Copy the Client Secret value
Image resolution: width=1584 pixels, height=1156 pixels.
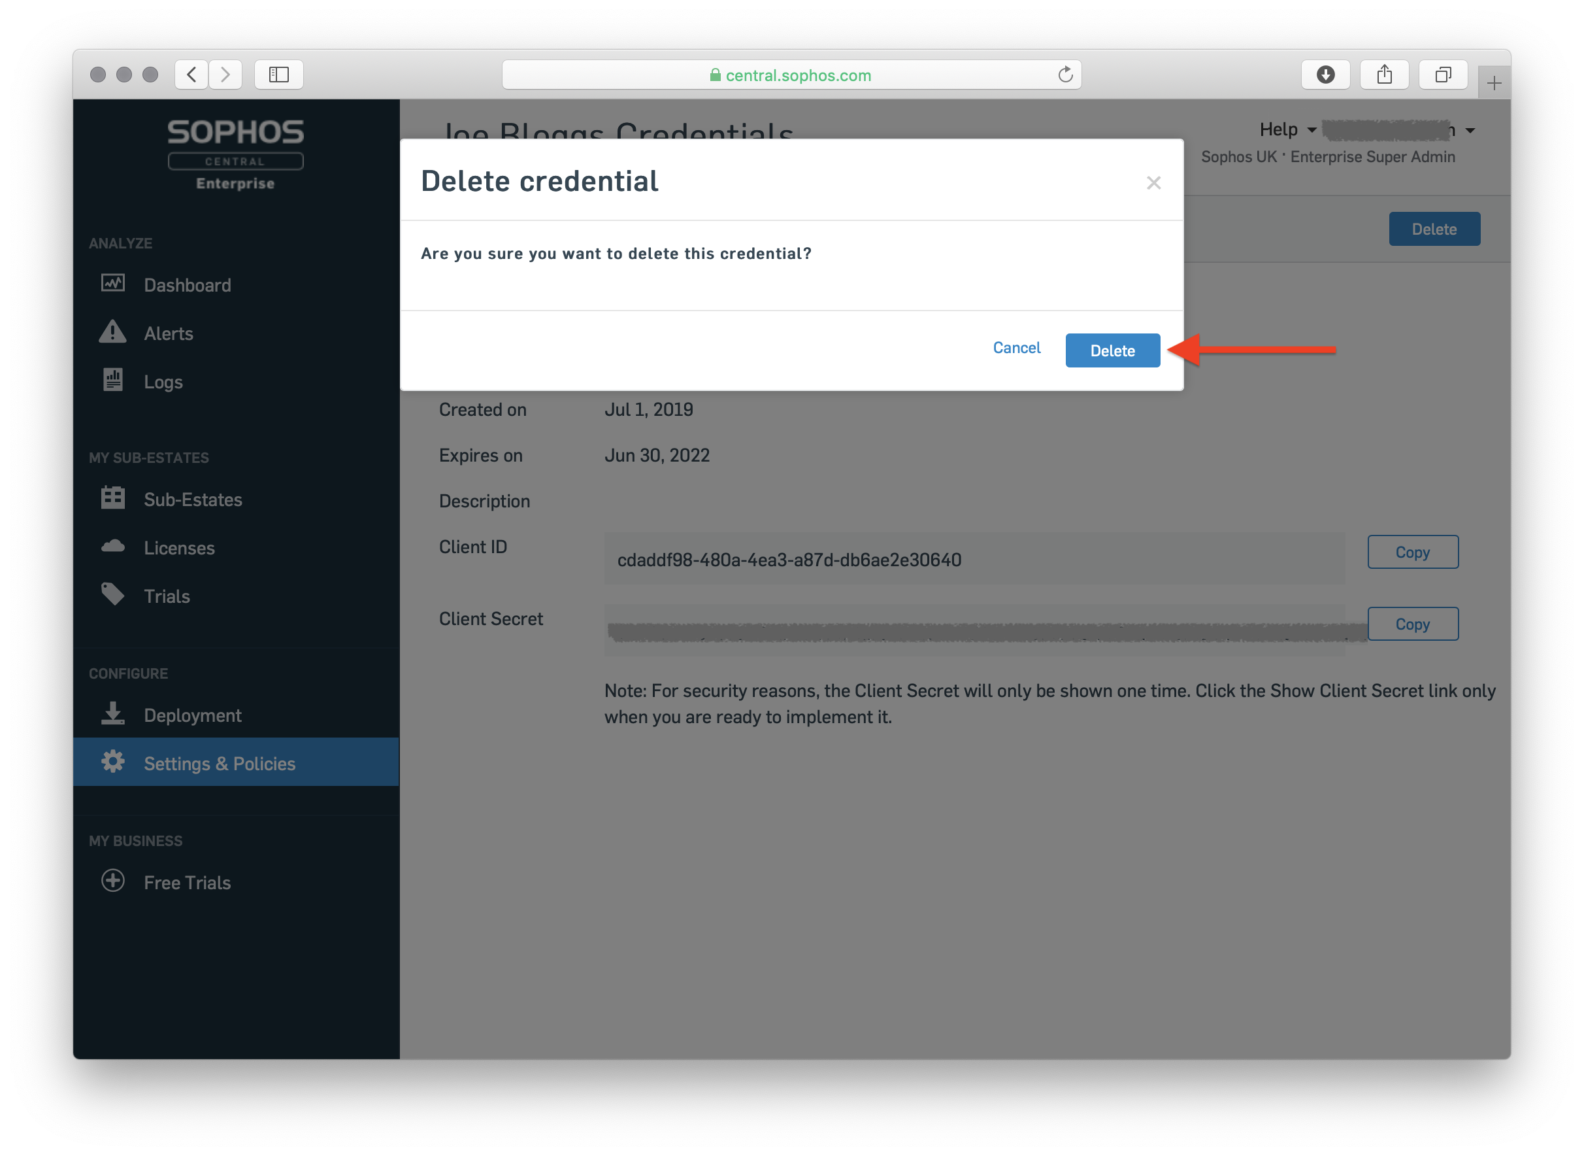tap(1412, 624)
